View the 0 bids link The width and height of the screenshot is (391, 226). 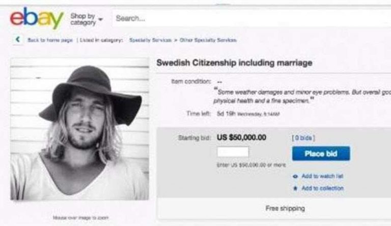point(301,137)
